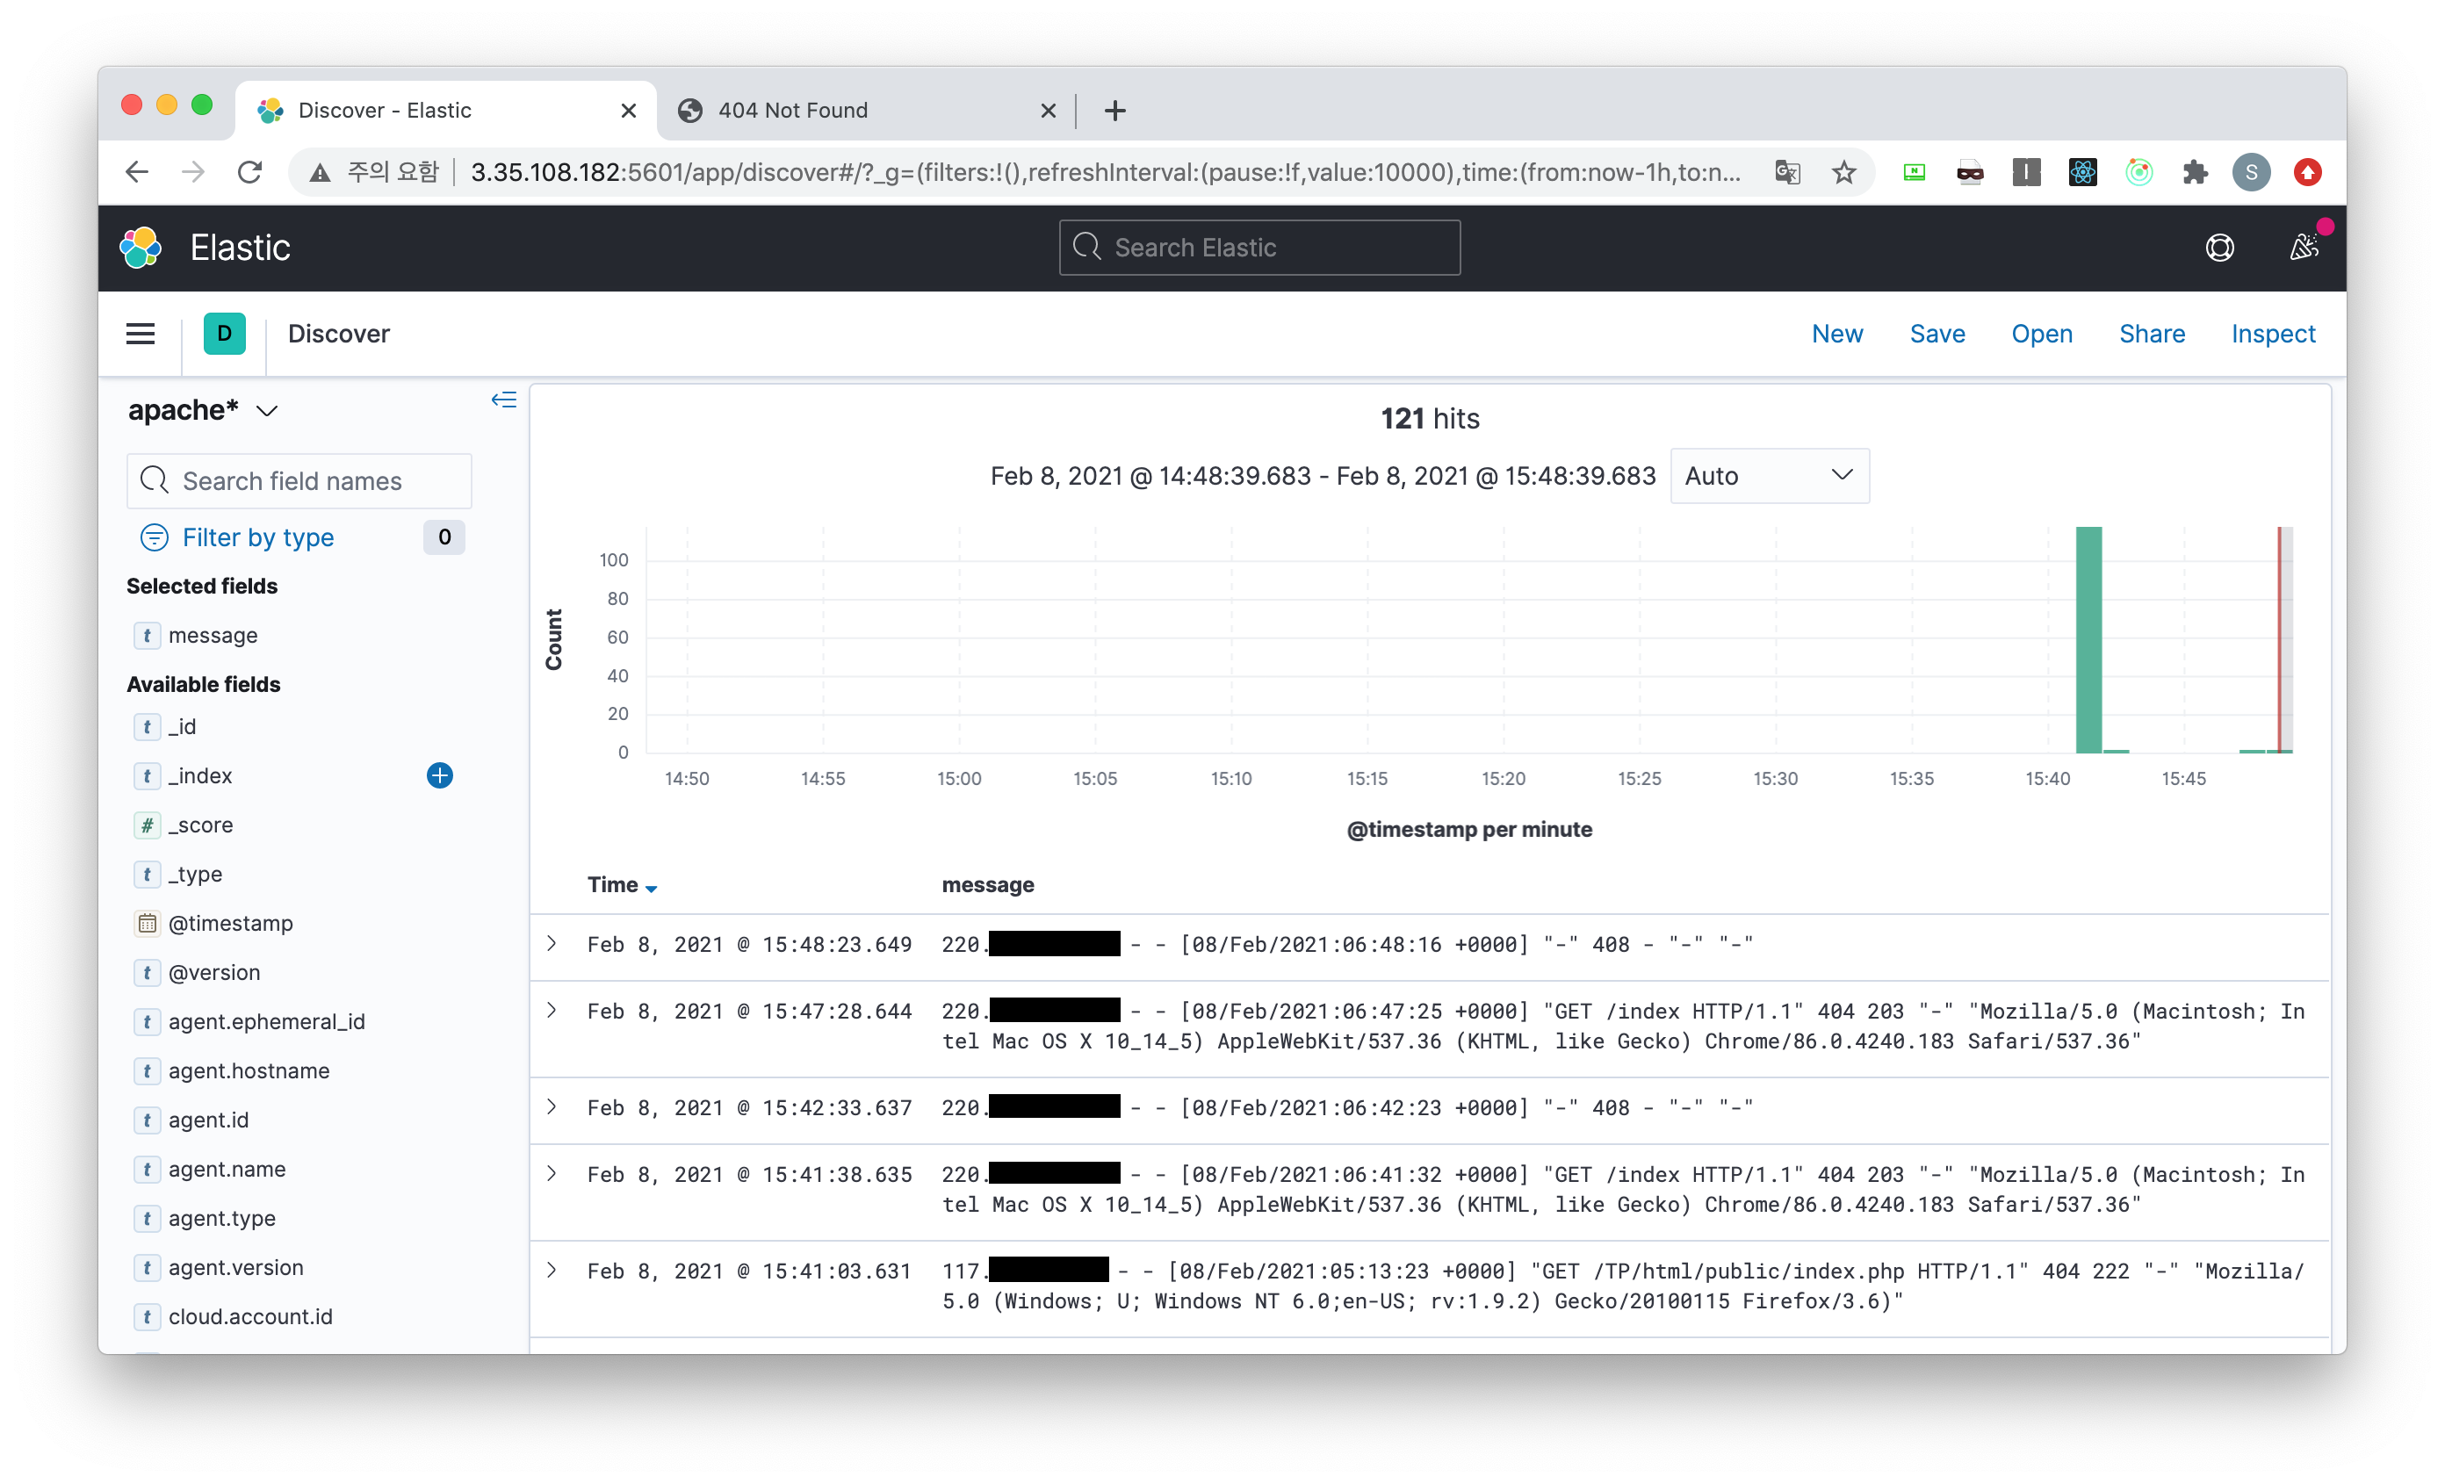The height and width of the screenshot is (1484, 2445).
Task: Open the Auto interval dropdown
Action: [x=1770, y=476]
